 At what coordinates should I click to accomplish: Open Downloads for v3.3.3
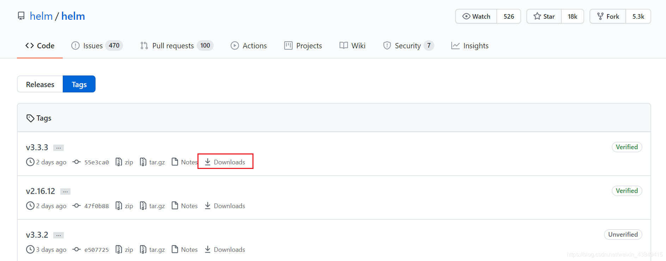(x=225, y=162)
